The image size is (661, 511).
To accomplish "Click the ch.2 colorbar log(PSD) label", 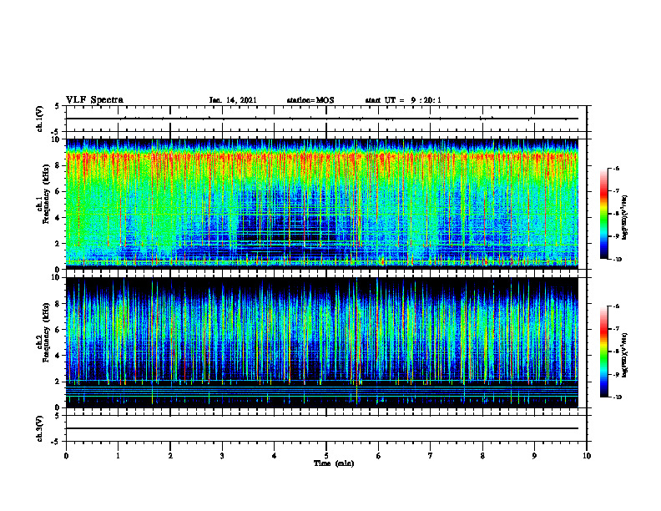I will pyautogui.click(x=625, y=355).
